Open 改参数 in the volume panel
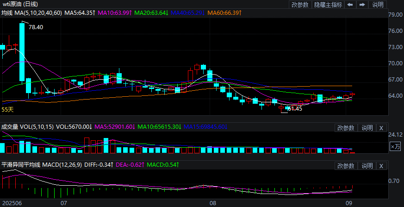This screenshot has height=207, width=404. [x=346, y=128]
